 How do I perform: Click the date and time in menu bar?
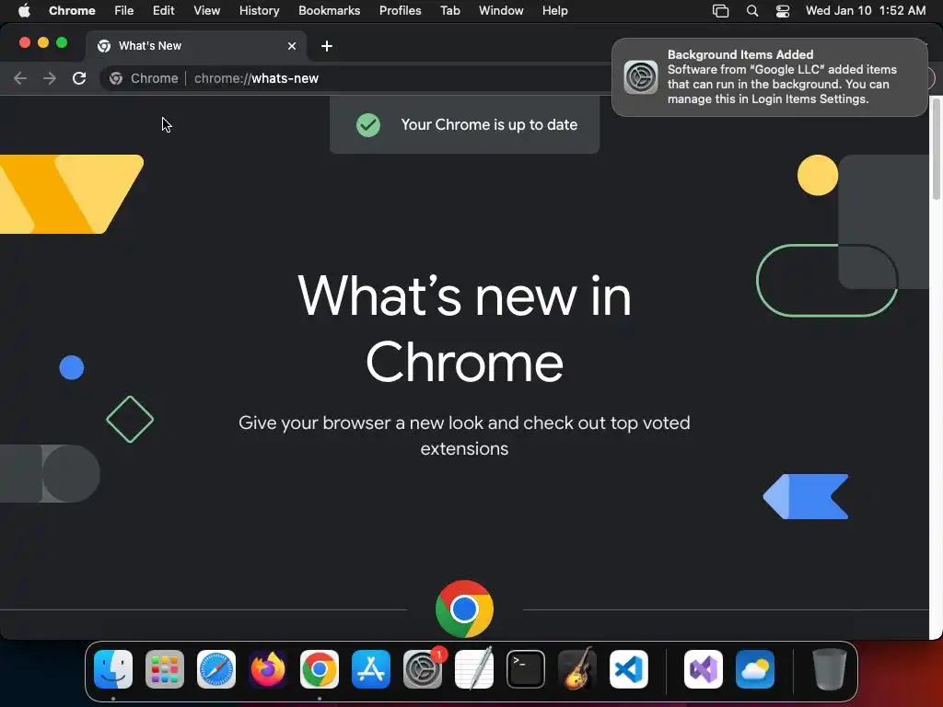(866, 10)
